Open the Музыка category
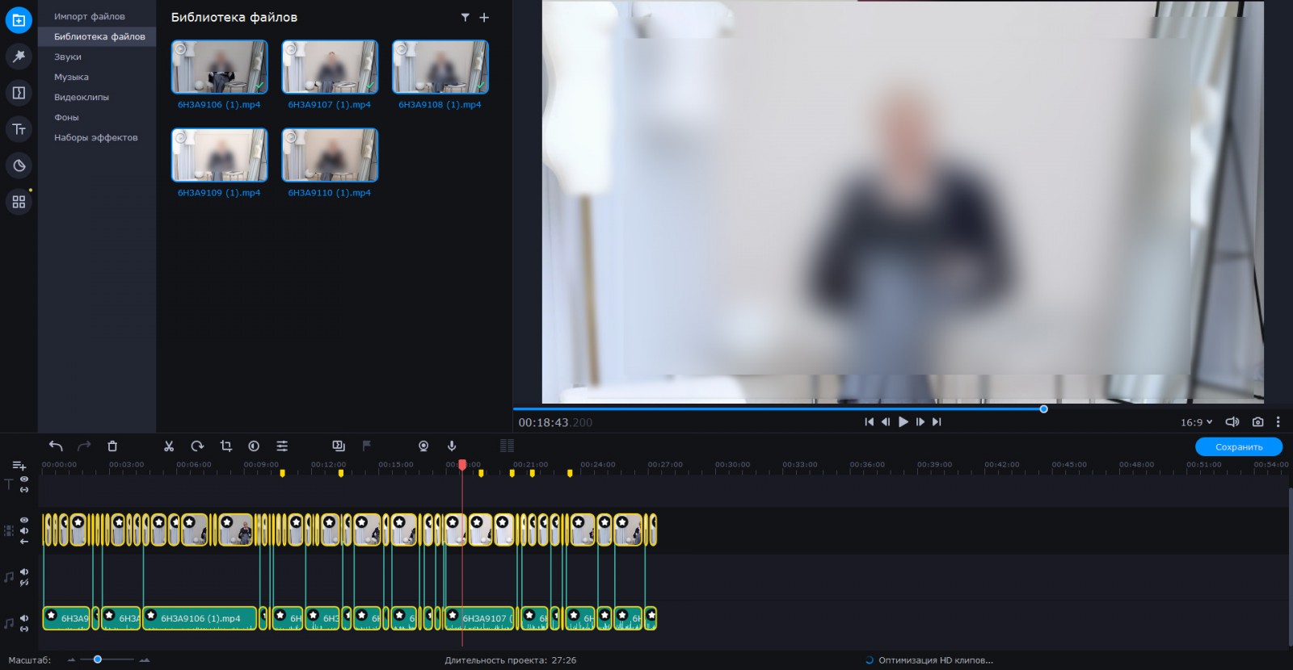 71,77
